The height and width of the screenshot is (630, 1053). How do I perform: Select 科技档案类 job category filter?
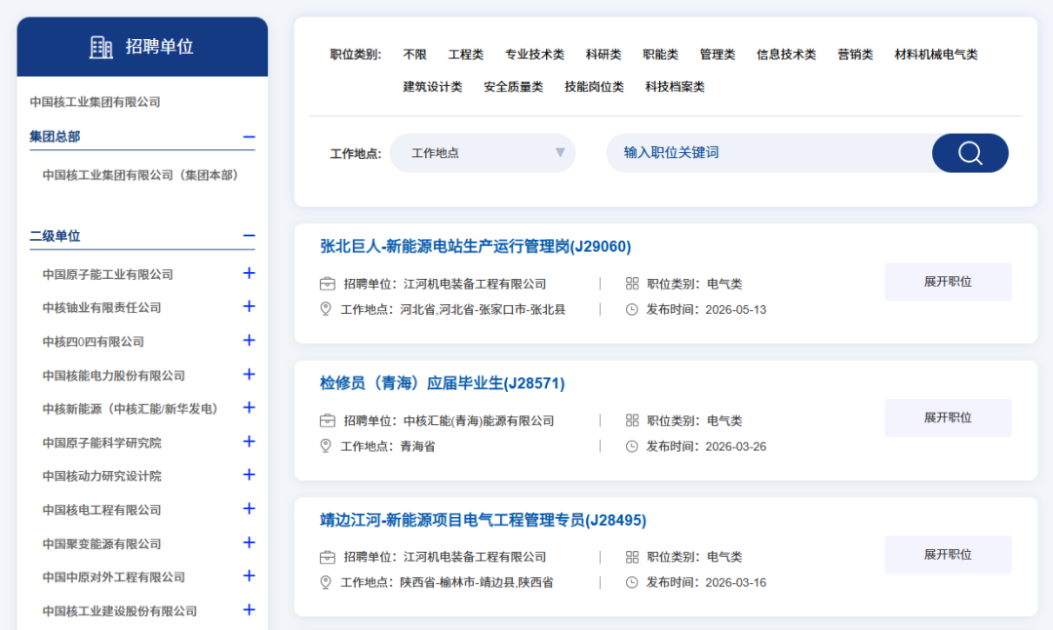pos(675,87)
